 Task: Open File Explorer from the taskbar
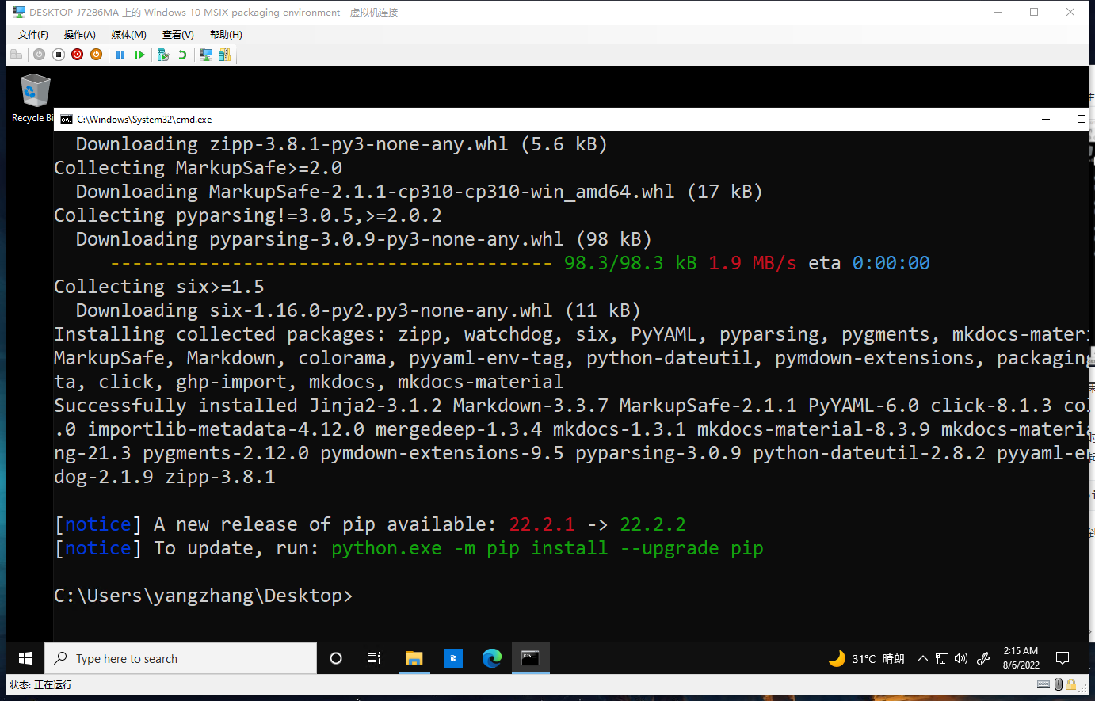click(414, 658)
